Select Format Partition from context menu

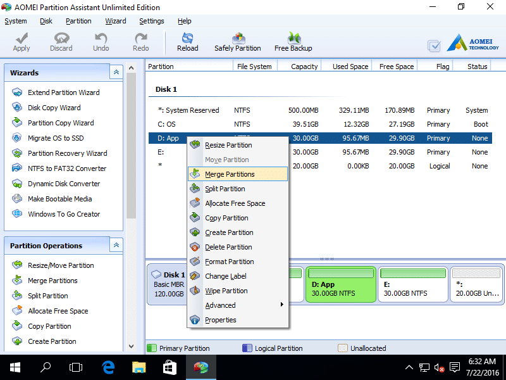coord(238,262)
